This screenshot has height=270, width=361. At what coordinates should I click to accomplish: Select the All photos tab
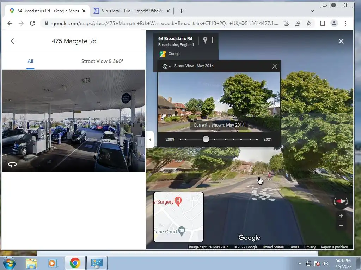(30, 61)
